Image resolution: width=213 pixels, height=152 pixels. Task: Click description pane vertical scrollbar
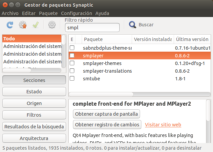tap(208, 121)
